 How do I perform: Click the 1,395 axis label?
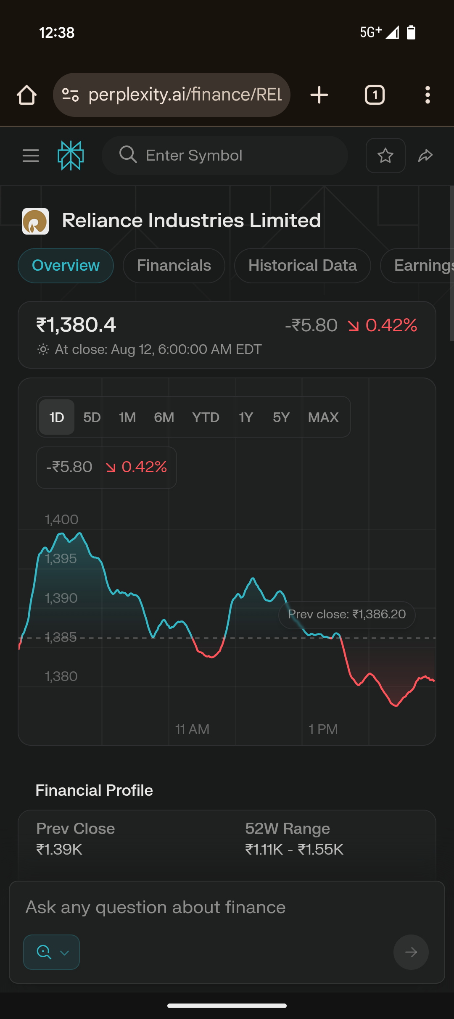tap(61, 559)
